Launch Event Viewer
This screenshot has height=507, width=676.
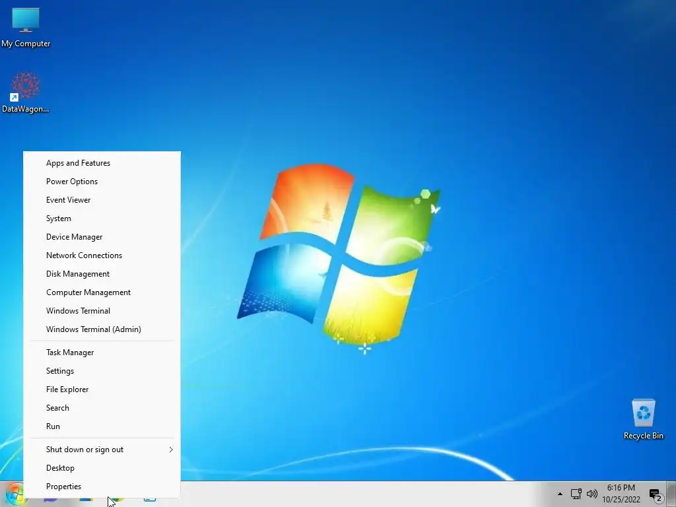(102, 200)
